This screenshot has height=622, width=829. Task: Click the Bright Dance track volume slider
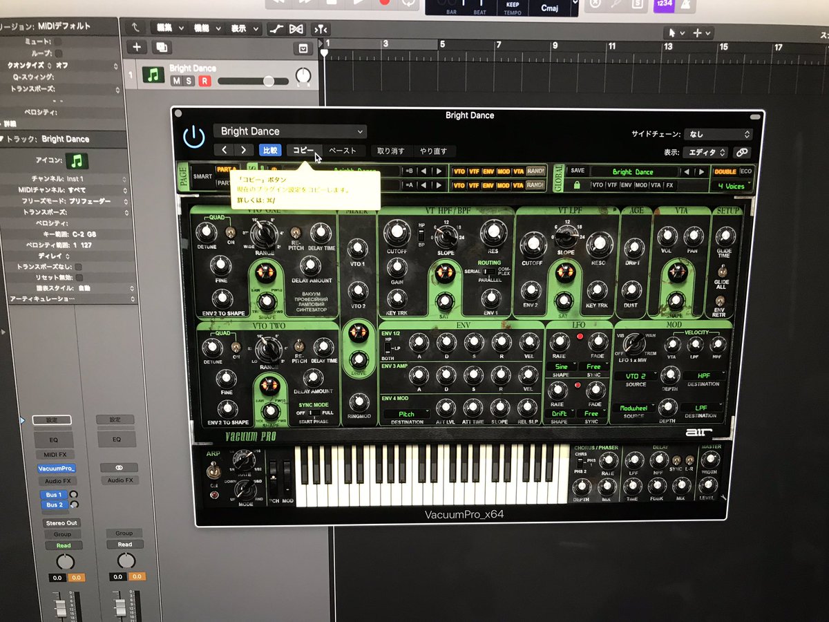coord(253,82)
